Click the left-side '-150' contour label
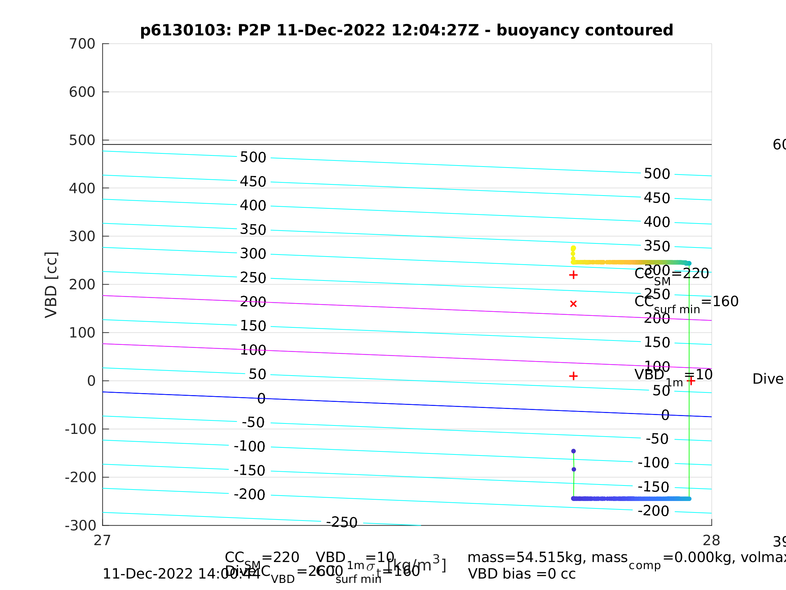Image resolution: width=786 pixels, height=590 pixels. [249, 471]
